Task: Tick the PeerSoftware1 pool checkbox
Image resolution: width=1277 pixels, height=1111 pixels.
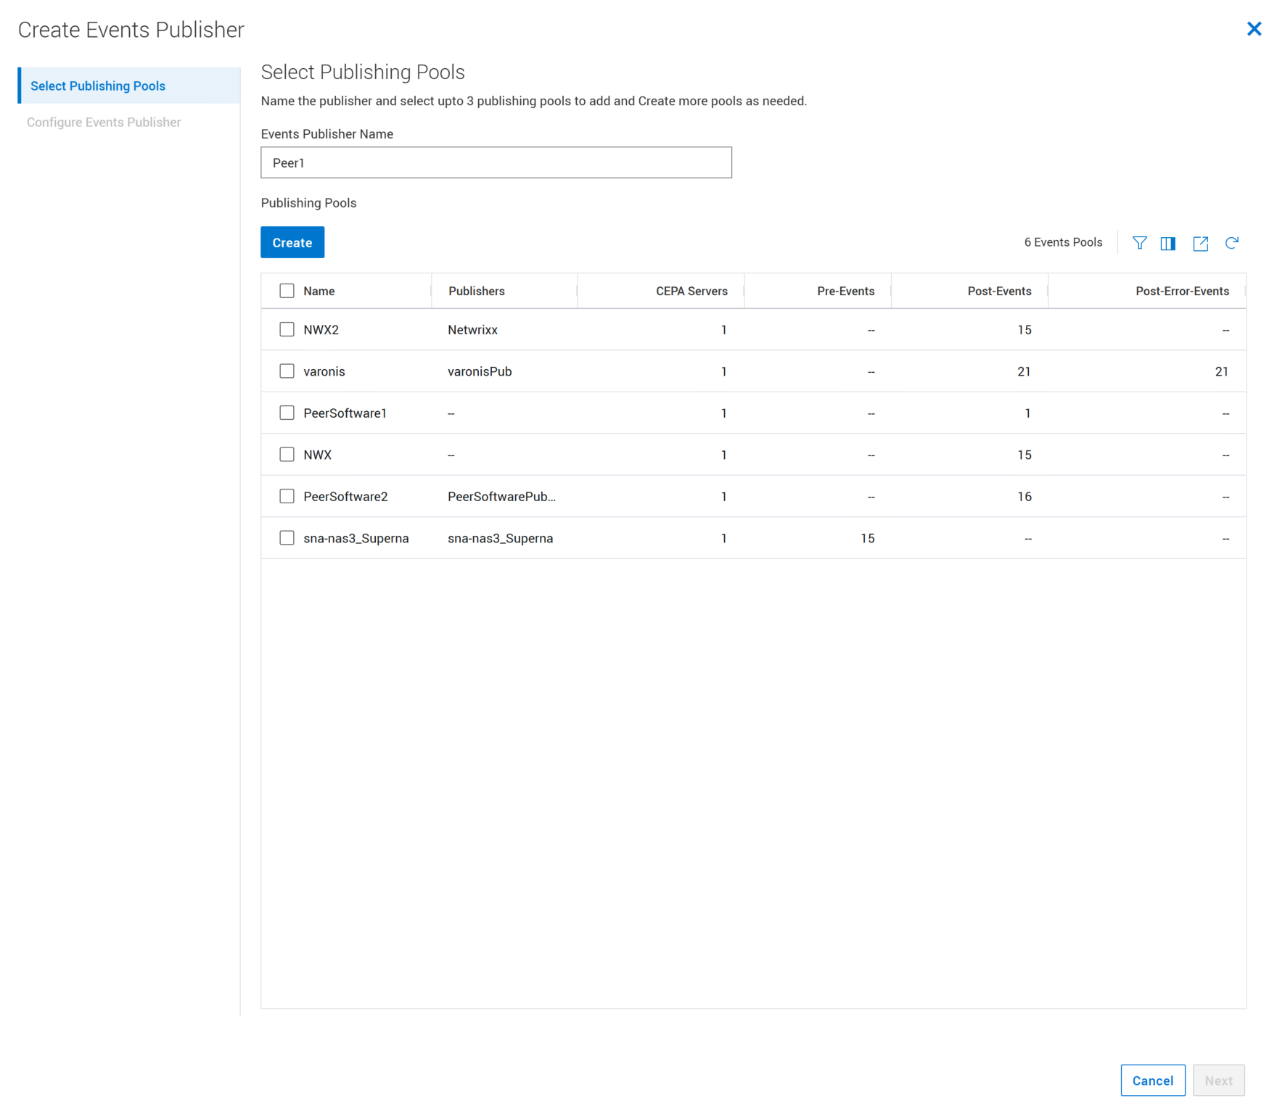Action: click(287, 413)
